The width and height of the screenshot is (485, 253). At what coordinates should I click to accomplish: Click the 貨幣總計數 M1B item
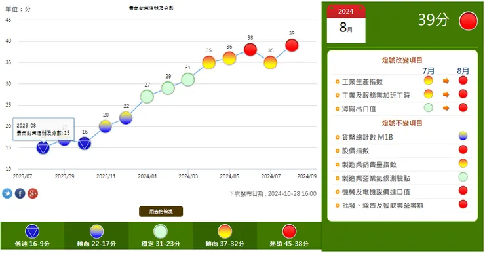[367, 138]
